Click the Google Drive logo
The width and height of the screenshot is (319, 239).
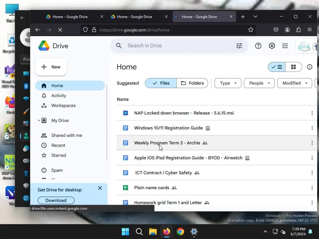[x=44, y=46]
